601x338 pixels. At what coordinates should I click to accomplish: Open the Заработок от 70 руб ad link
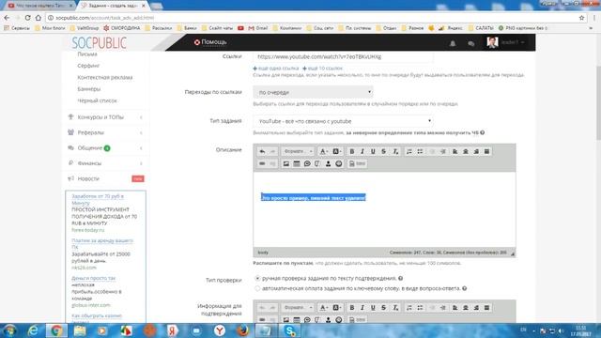(98, 199)
